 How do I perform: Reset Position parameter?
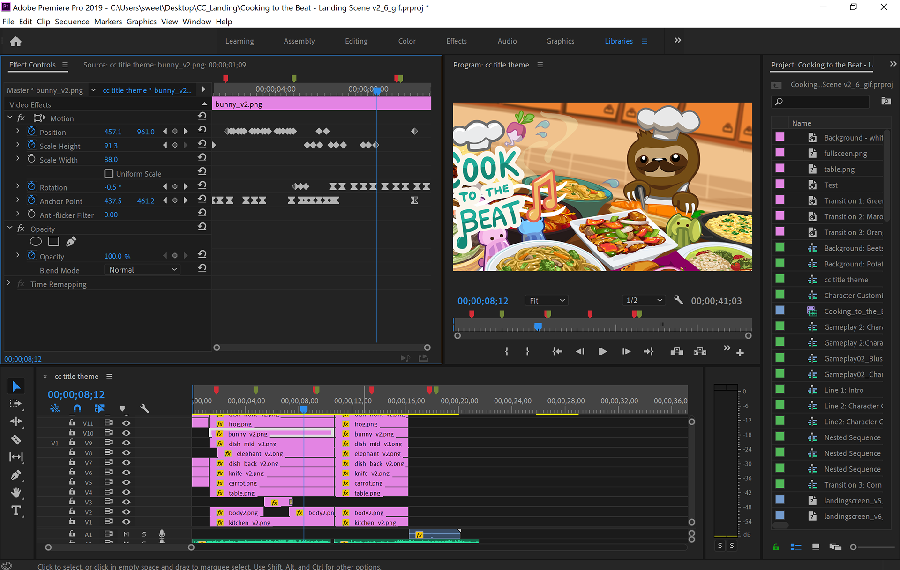pyautogui.click(x=202, y=130)
